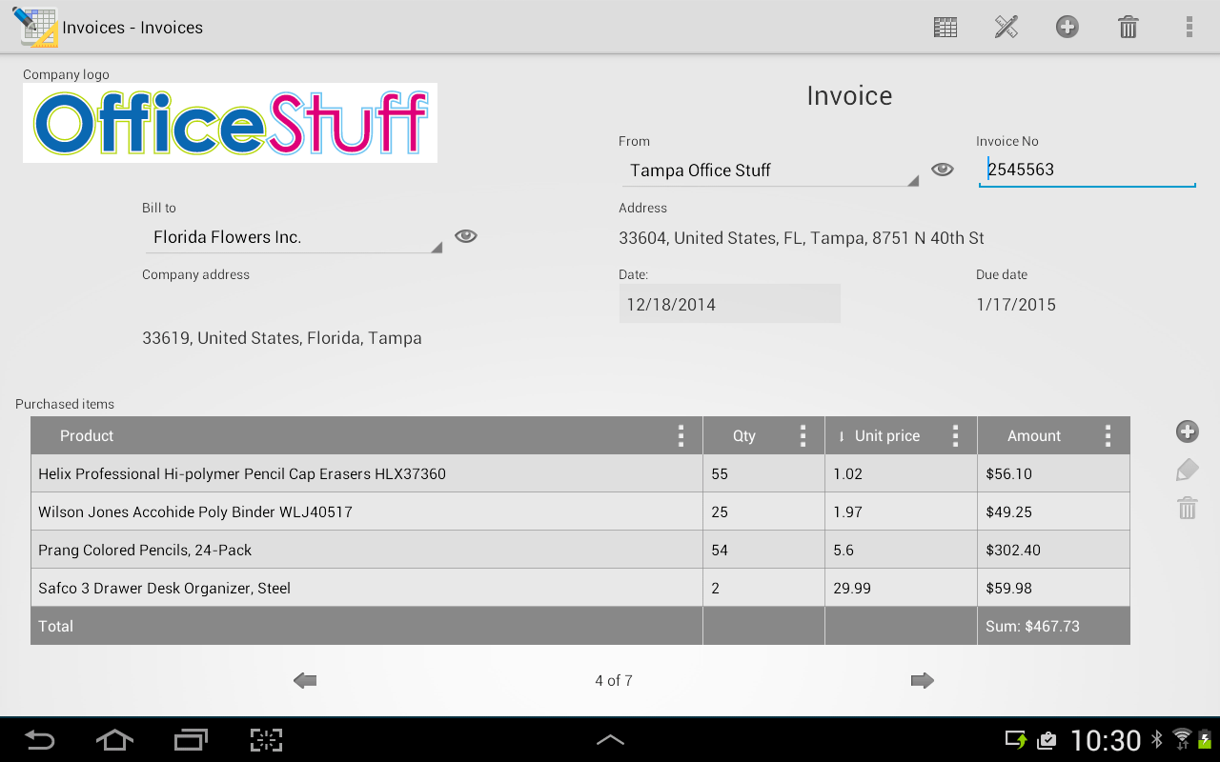Image resolution: width=1220 pixels, height=762 pixels.
Task: View the Bill to company record eye icon
Action: pos(466,236)
